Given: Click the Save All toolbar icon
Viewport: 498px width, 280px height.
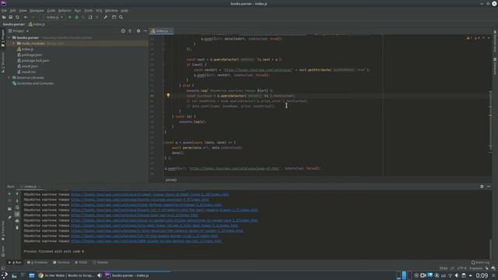Looking at the screenshot, I should coord(10,17).
